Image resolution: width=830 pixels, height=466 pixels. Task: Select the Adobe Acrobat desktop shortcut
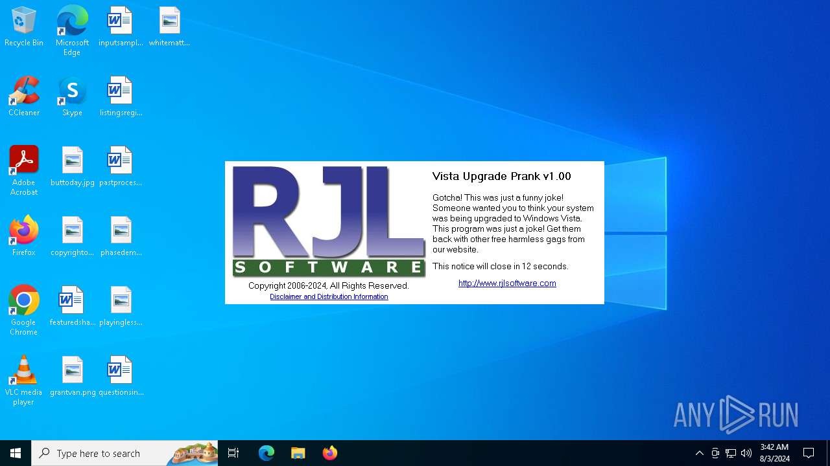click(24, 171)
